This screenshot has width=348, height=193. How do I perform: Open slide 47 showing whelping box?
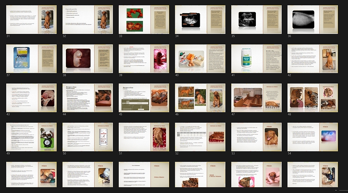click(x=256, y=97)
